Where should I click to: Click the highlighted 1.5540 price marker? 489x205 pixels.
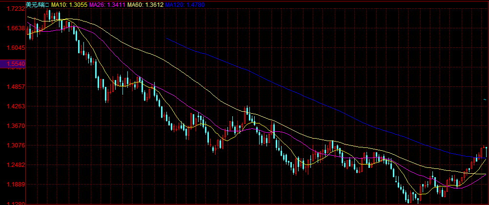coord(12,63)
